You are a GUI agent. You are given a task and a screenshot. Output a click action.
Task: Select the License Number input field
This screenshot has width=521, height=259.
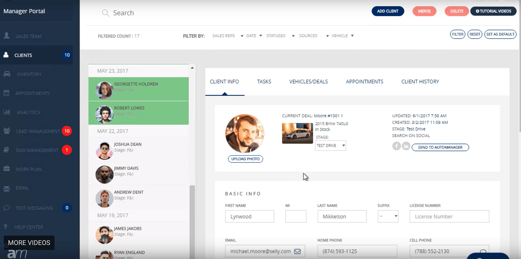tap(449, 216)
